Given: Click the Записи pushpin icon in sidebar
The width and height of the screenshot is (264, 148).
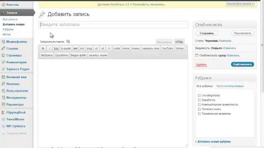Looking at the screenshot, I should (3, 13).
